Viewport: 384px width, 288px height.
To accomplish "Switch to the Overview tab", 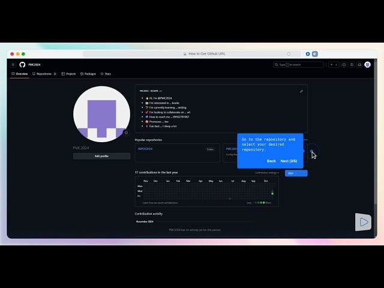I will [20, 74].
